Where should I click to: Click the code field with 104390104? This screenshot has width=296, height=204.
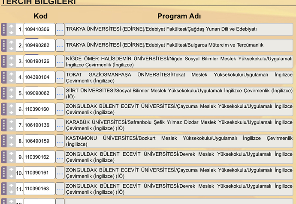point(39,77)
